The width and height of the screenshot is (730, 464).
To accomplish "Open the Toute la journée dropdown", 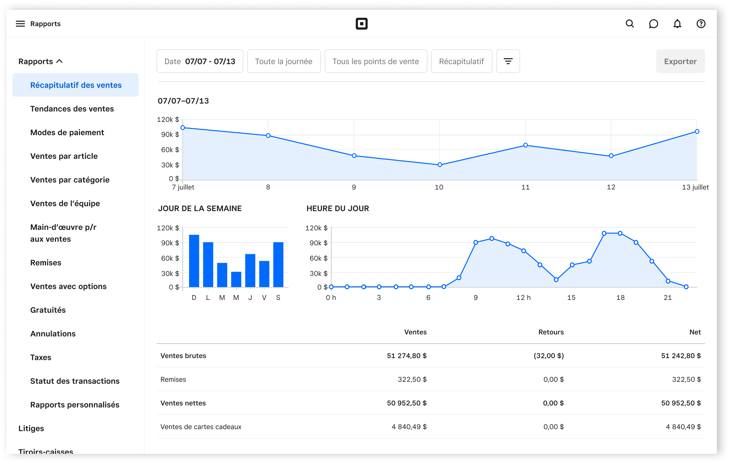I will (283, 61).
